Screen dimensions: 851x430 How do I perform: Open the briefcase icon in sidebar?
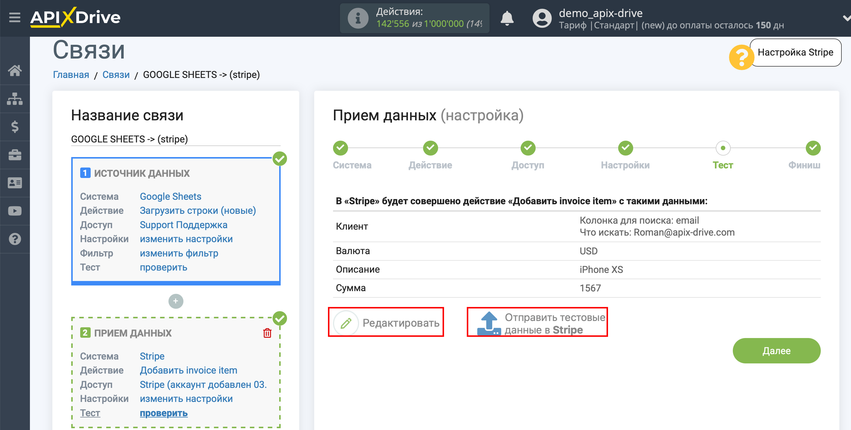(x=15, y=155)
